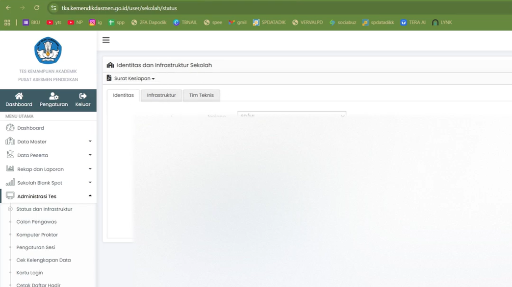The height and width of the screenshot is (287, 512).
Task: Go to Status dan Infrastruktur page
Action: tap(44, 209)
